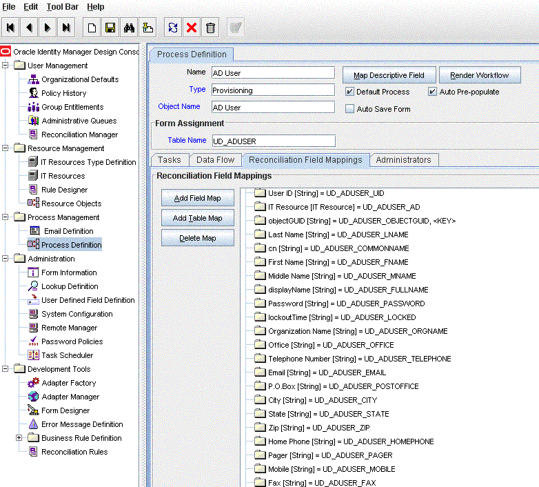Collapse the Administration folder

[5, 259]
